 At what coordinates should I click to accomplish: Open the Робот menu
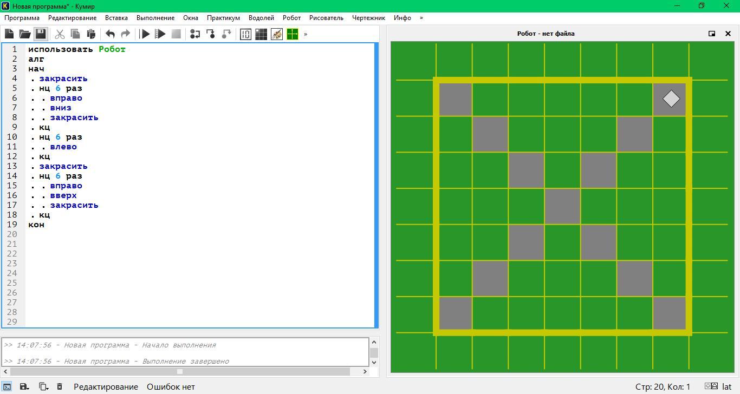point(291,18)
